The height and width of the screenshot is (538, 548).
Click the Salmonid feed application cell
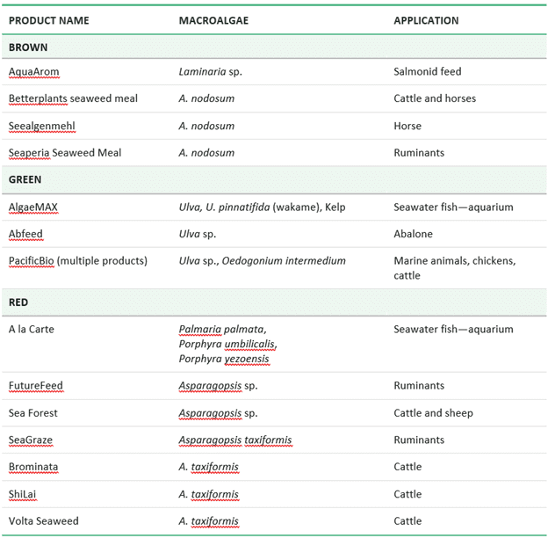point(427,71)
